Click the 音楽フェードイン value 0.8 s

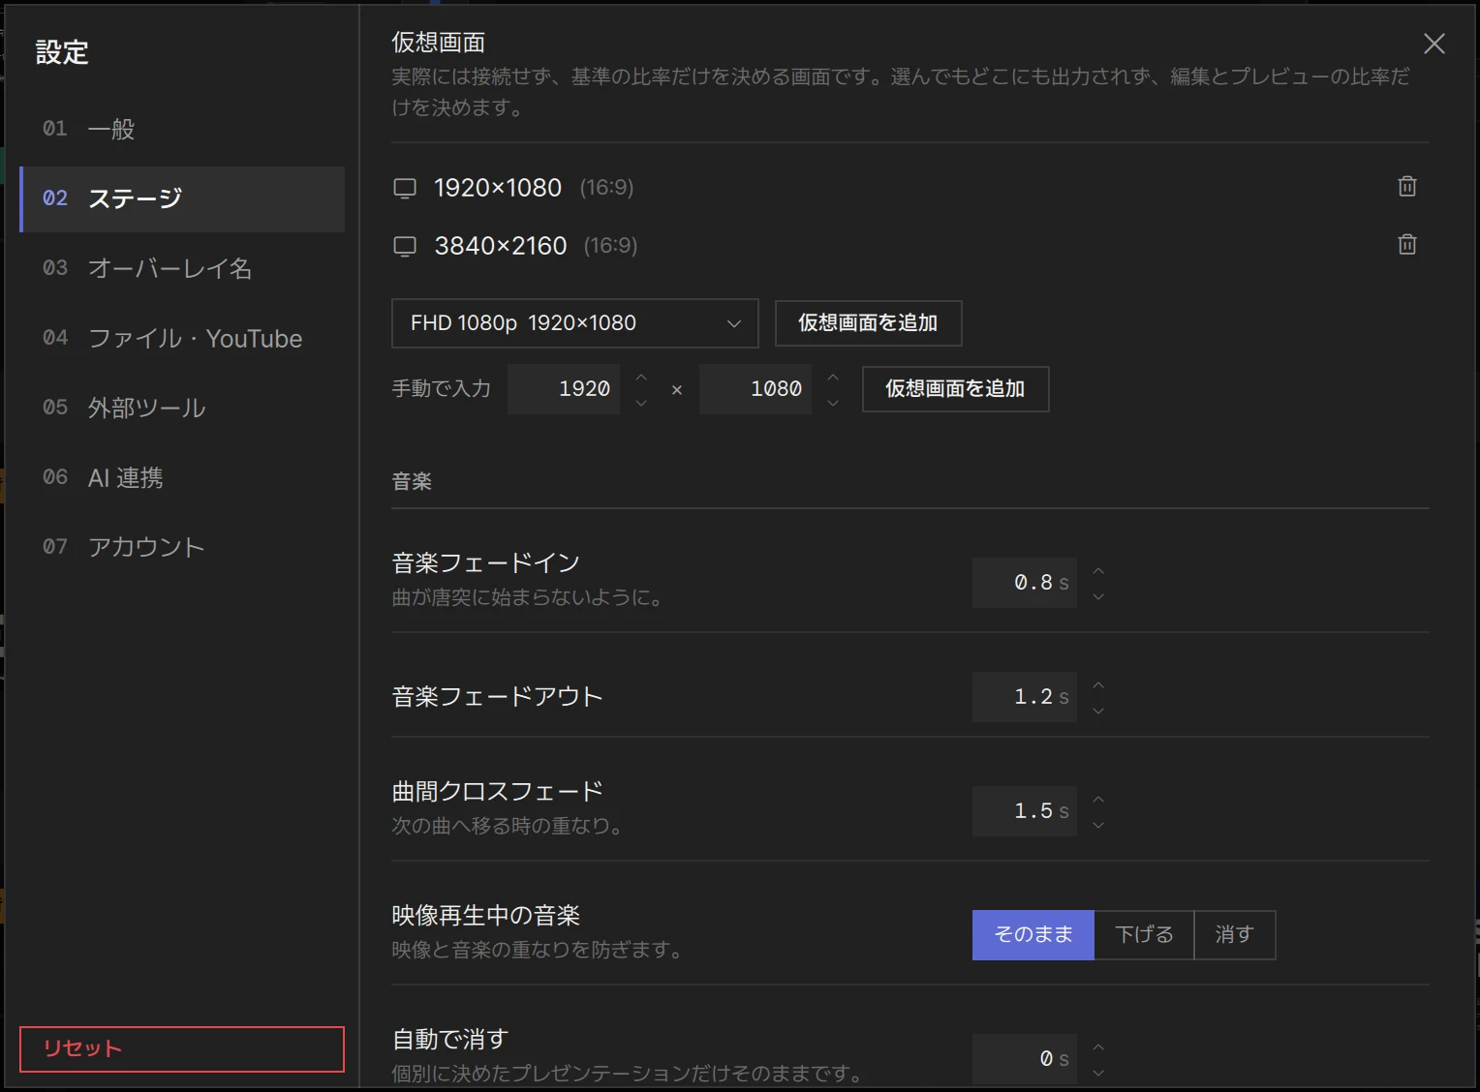click(x=1025, y=583)
